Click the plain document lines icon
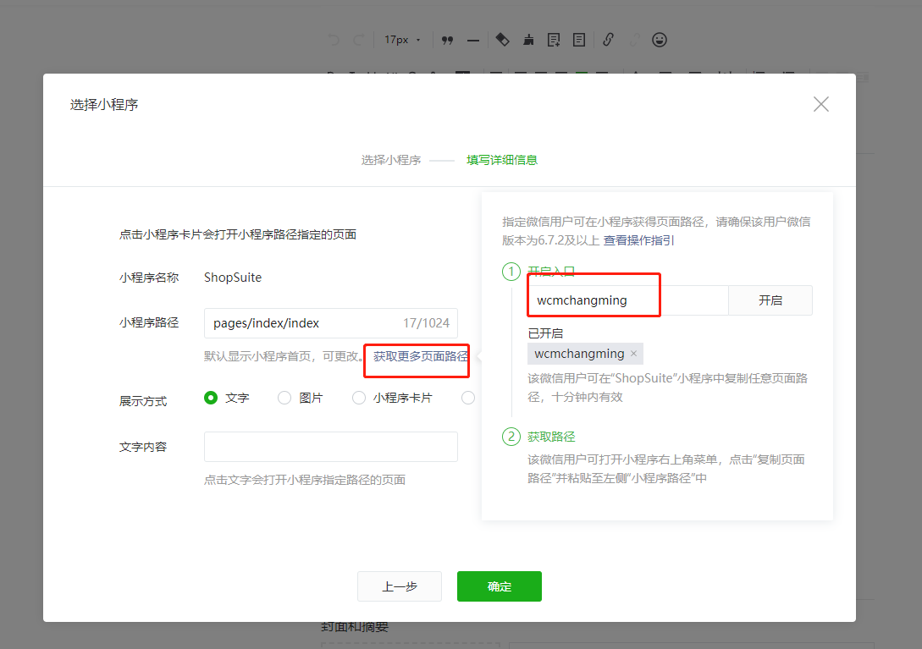Viewport: 922px width, 649px height. click(579, 40)
